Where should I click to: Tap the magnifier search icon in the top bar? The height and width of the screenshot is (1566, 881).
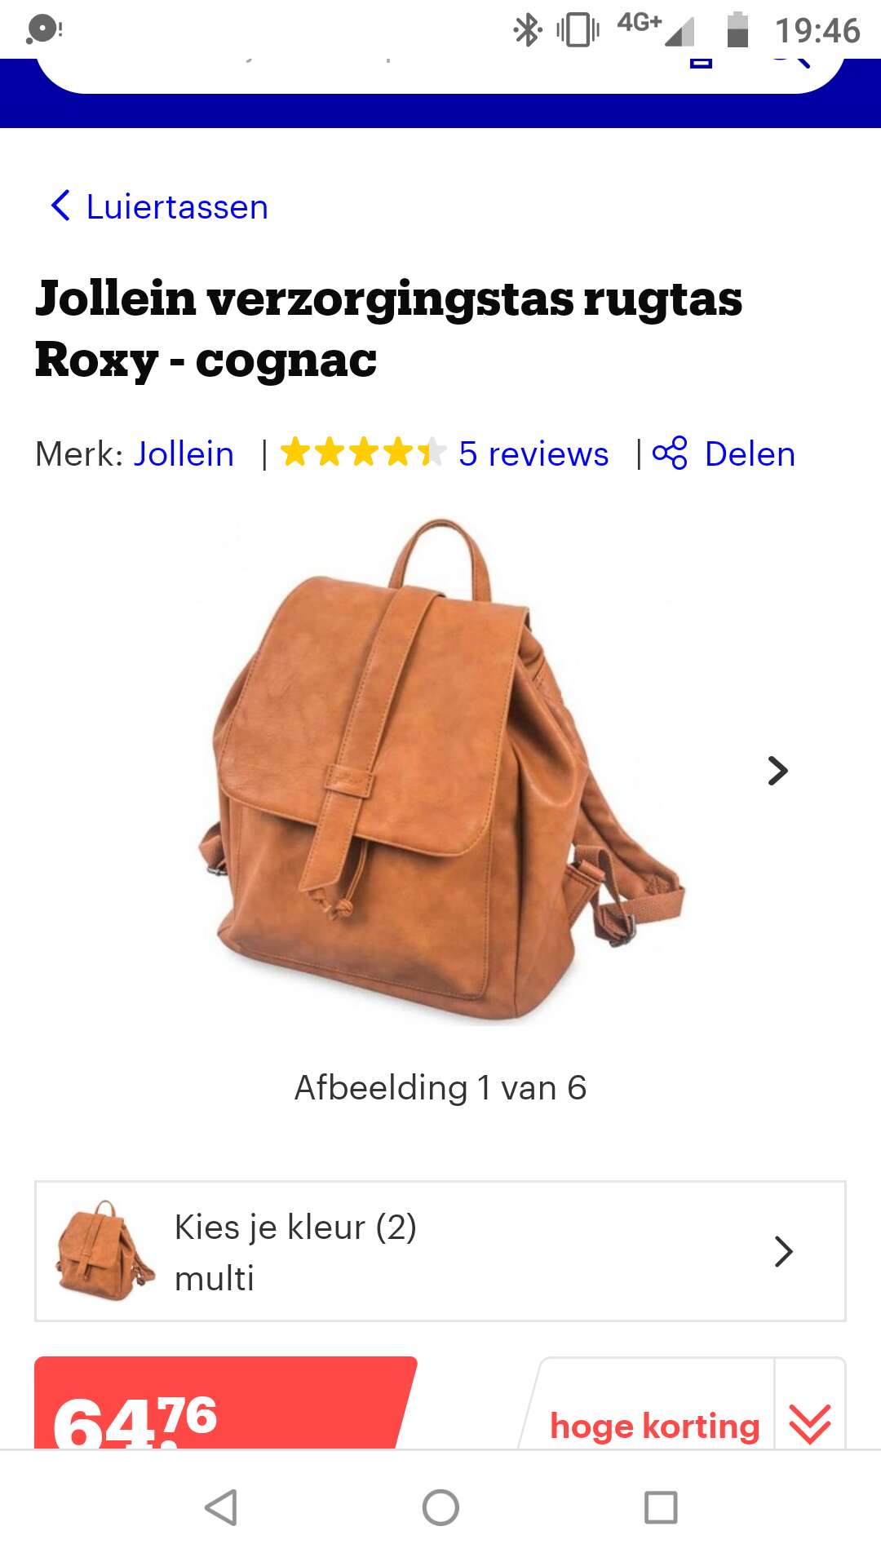pyautogui.click(x=790, y=64)
